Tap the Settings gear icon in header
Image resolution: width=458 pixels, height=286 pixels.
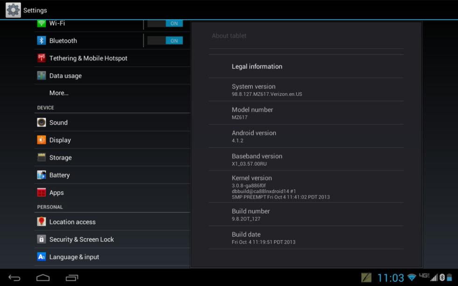click(x=13, y=10)
